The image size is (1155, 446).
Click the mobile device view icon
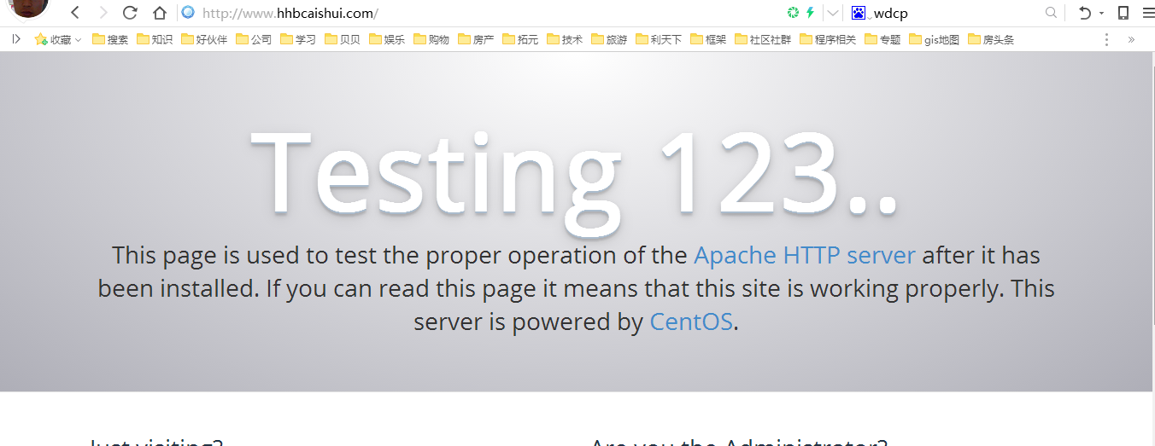click(1123, 13)
